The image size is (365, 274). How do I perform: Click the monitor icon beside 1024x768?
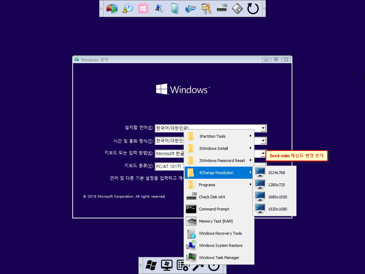(260, 173)
